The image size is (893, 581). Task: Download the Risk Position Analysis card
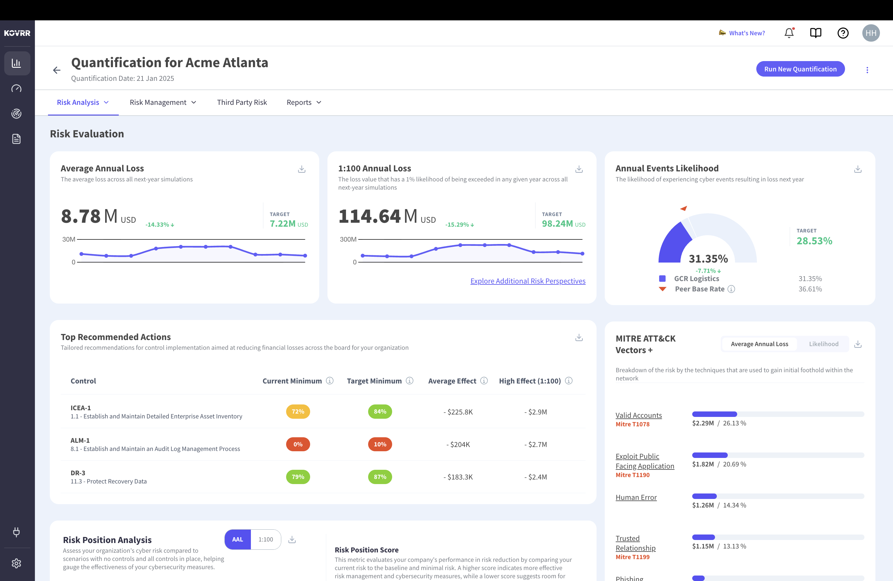[292, 539]
